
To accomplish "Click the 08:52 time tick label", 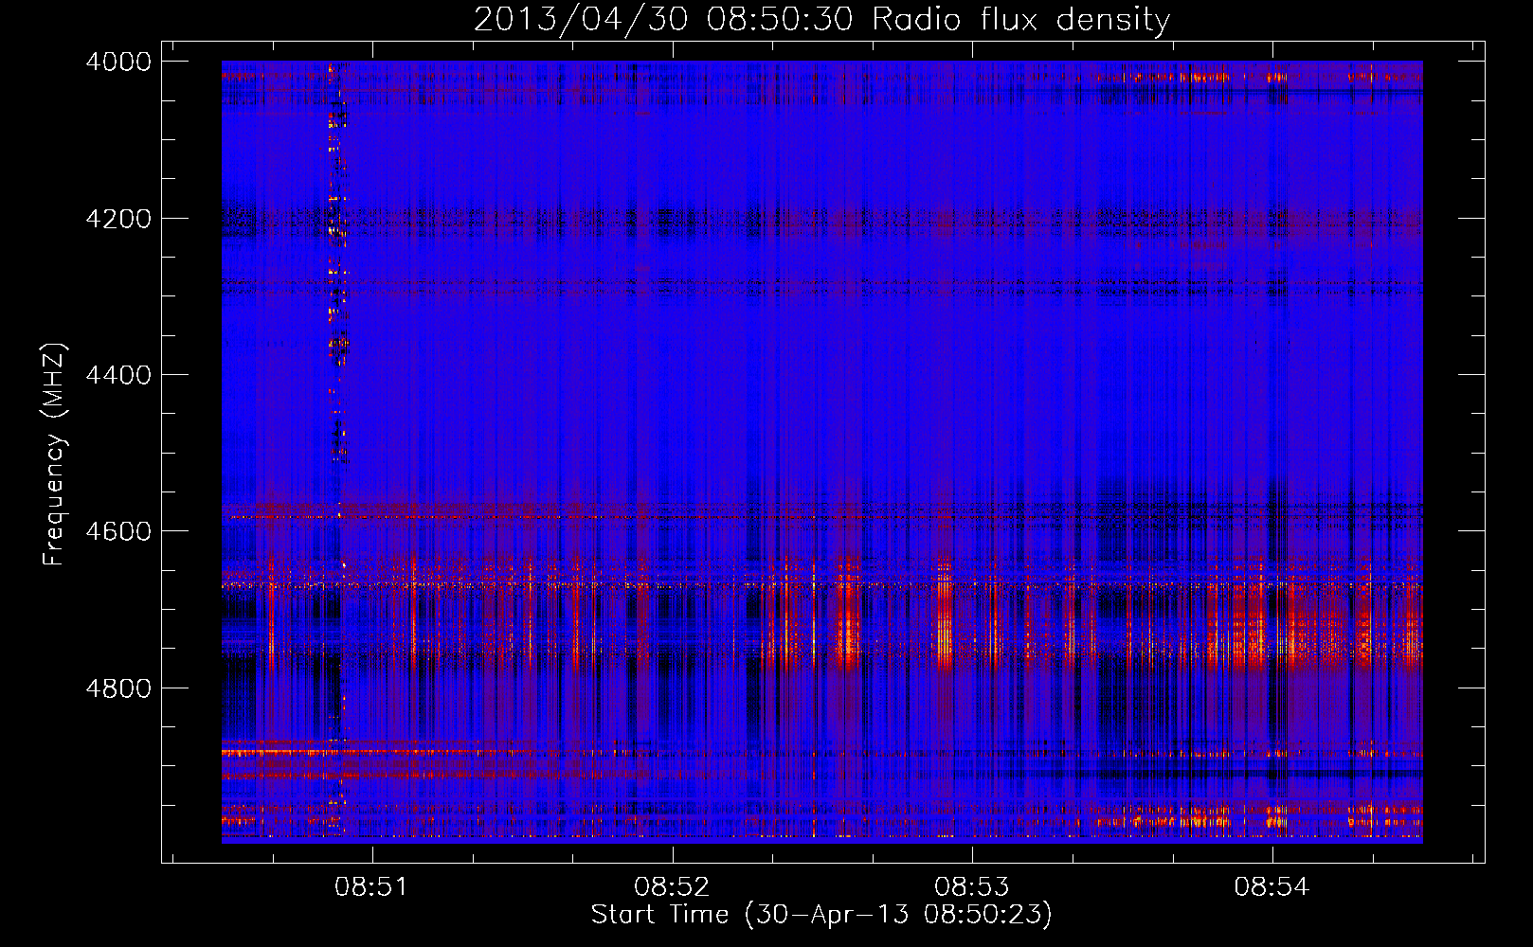I will click(672, 886).
